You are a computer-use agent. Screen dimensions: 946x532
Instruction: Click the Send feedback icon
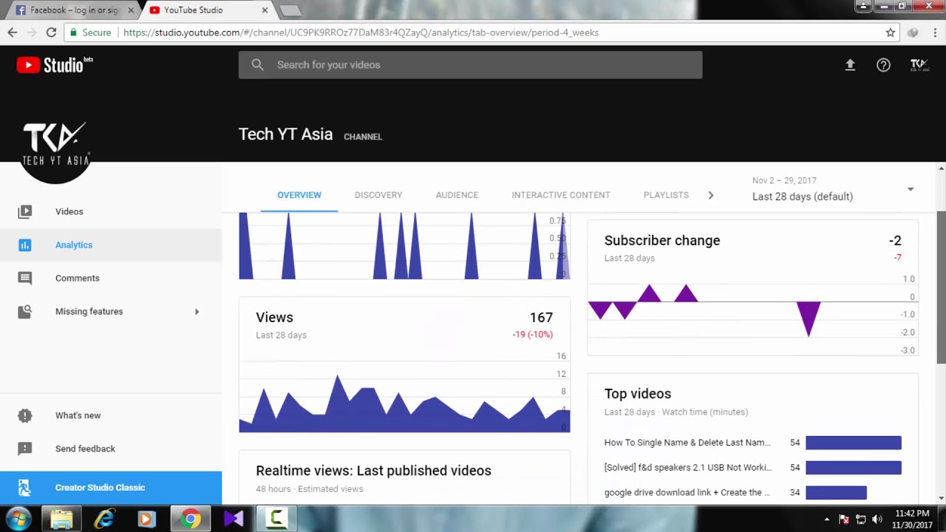click(25, 449)
